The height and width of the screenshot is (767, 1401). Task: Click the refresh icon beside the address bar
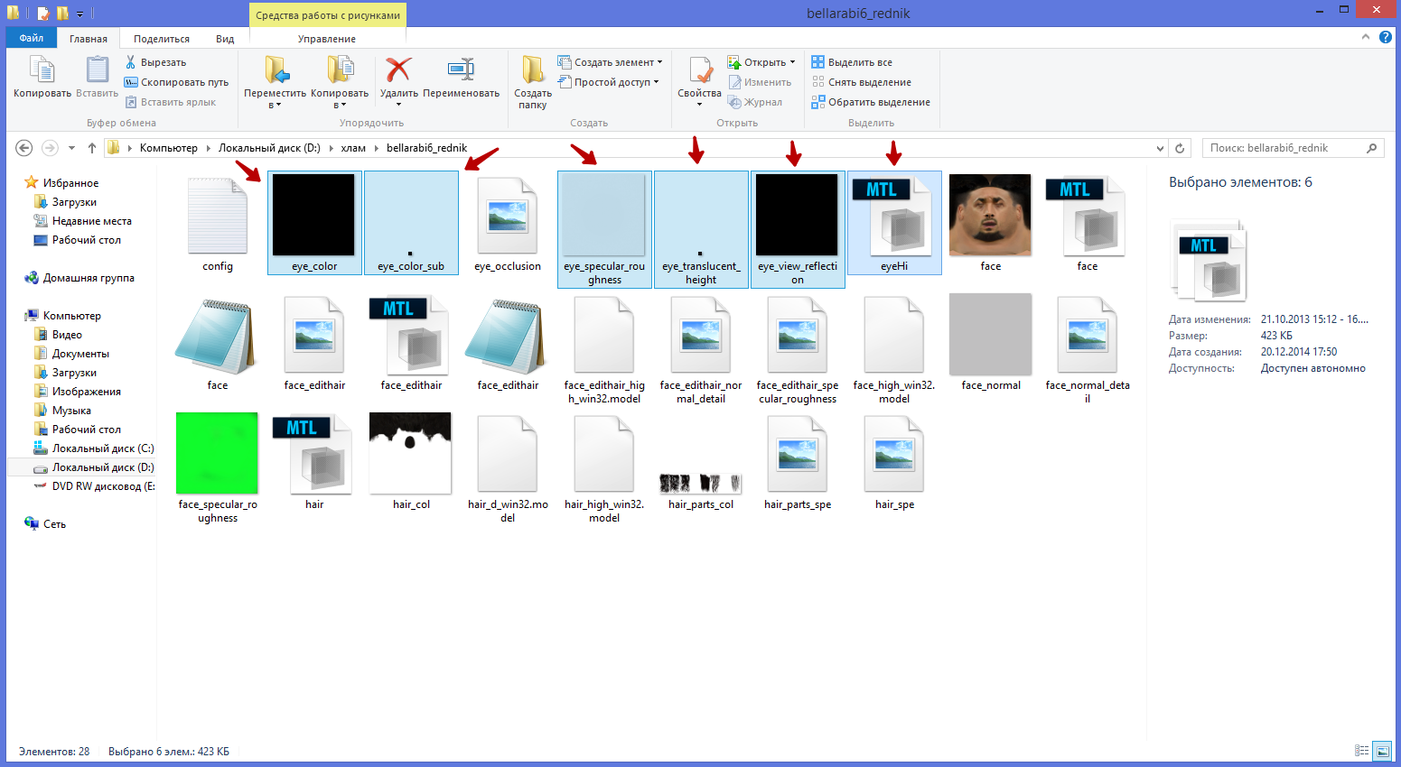1180,148
